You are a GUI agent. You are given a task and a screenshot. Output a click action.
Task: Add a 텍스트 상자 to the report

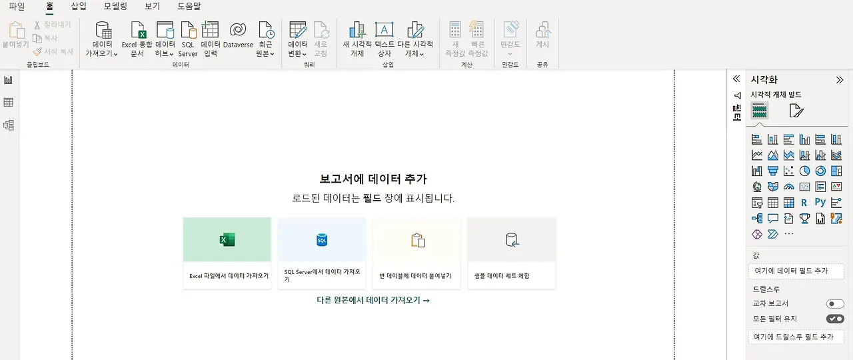click(384, 39)
